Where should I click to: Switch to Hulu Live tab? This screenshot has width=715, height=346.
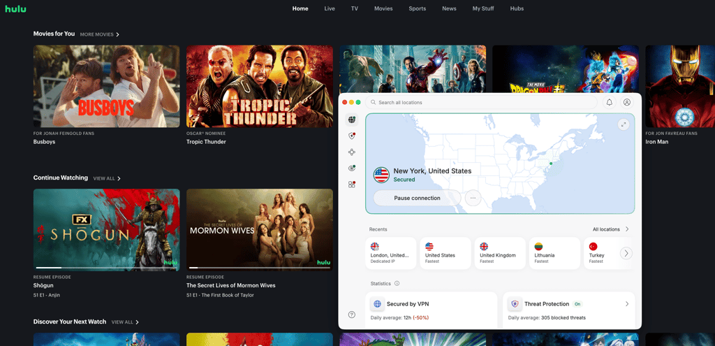(330, 8)
